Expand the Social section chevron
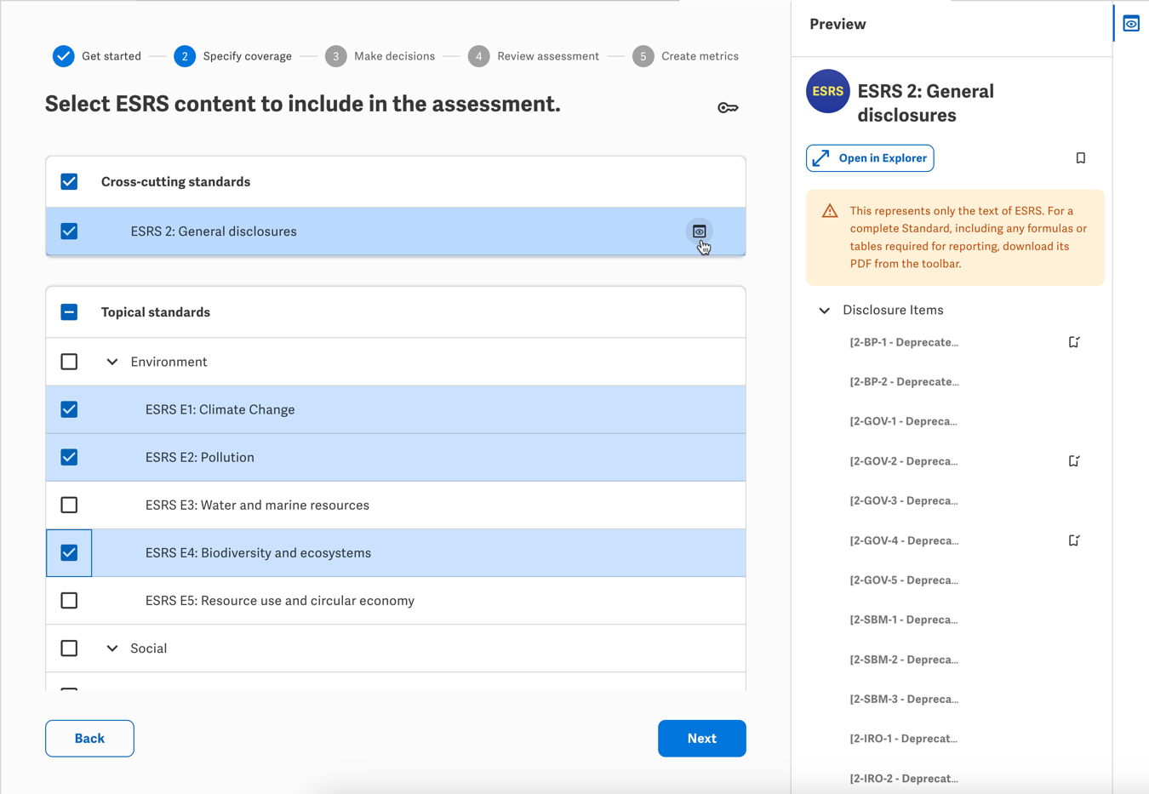 pos(112,648)
